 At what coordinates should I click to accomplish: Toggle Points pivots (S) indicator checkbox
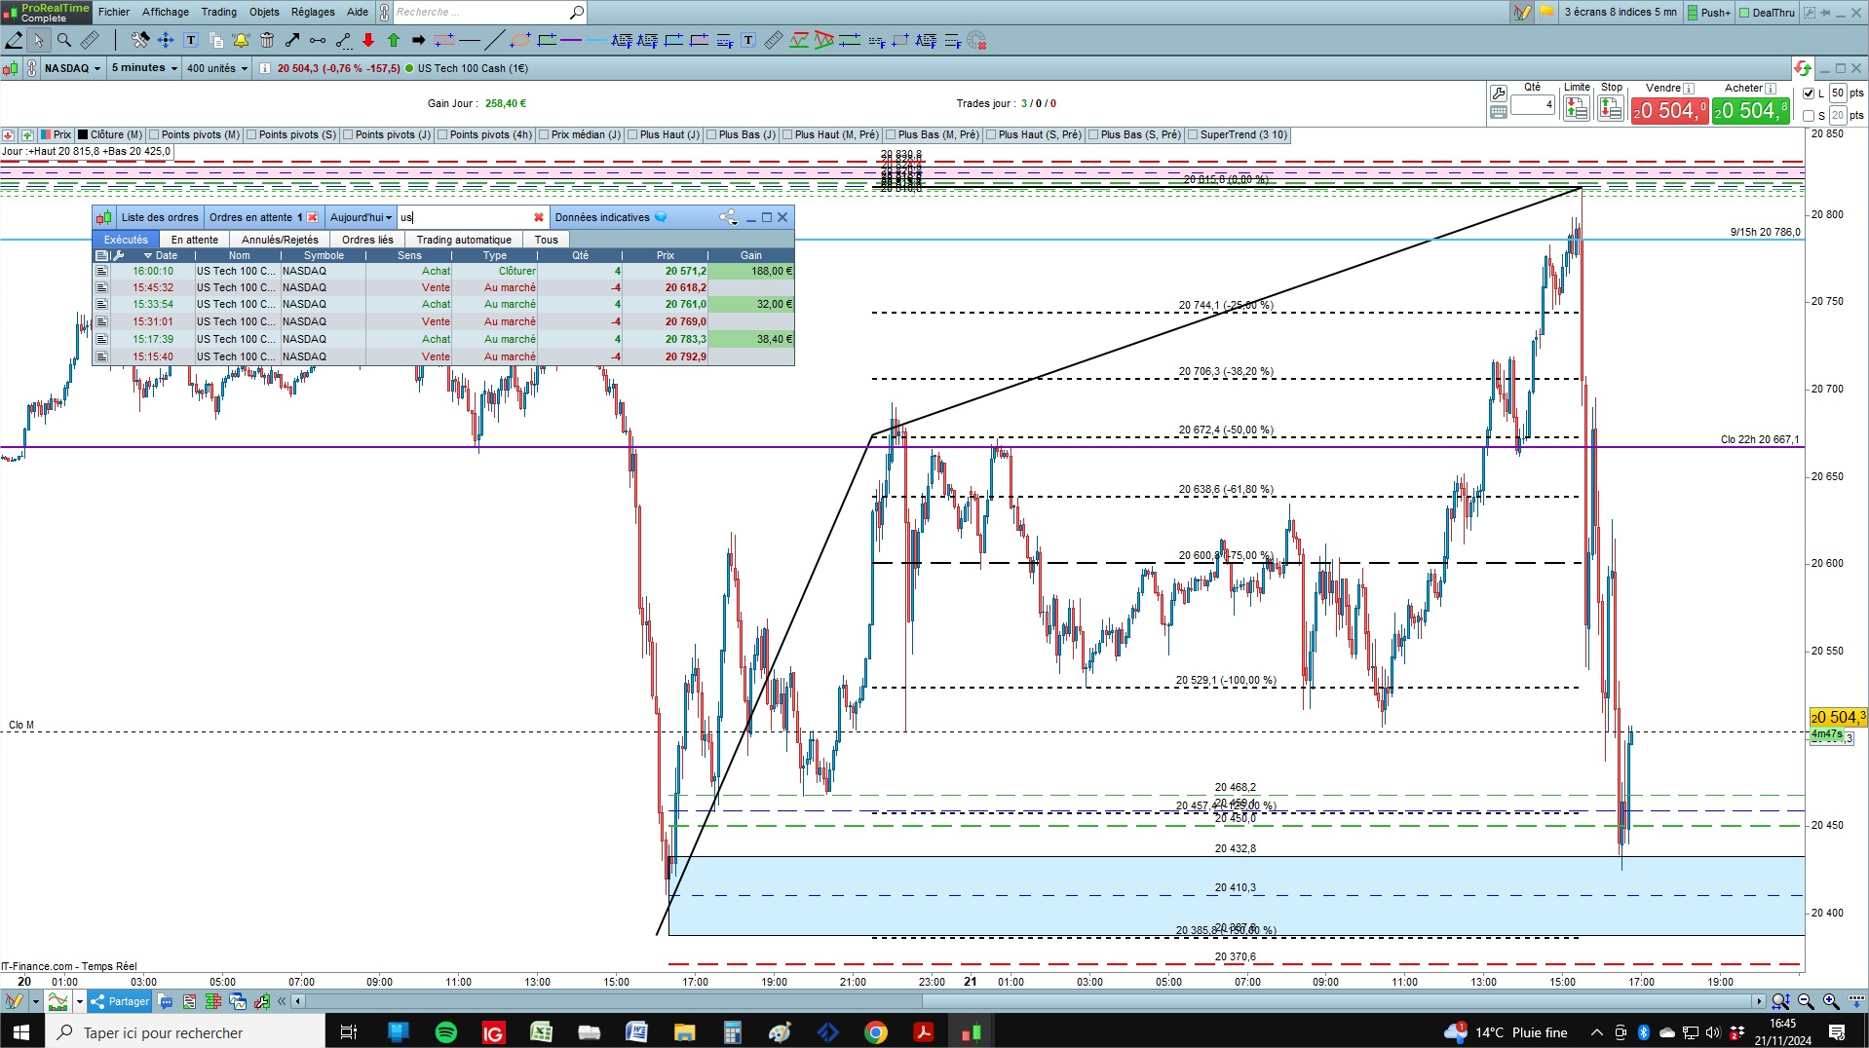251,134
